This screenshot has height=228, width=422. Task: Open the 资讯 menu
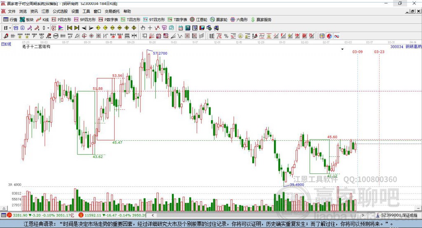tap(34, 11)
